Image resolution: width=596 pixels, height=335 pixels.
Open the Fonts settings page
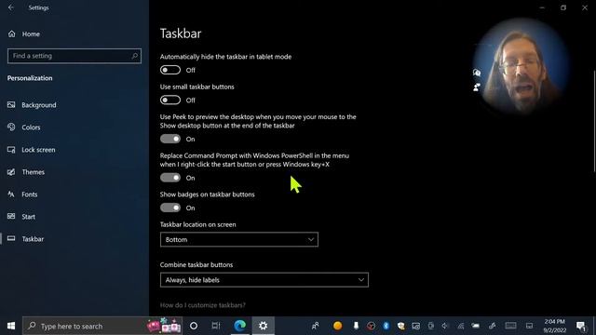pyautogui.click(x=29, y=194)
